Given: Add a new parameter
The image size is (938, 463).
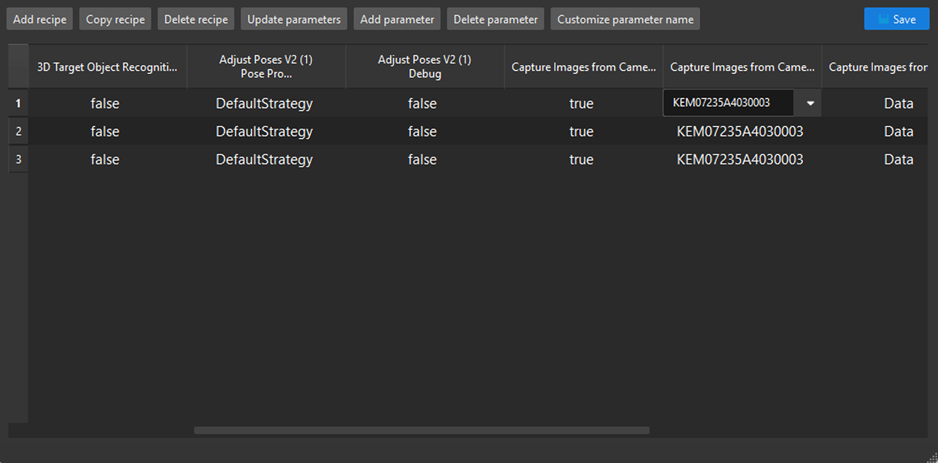Looking at the screenshot, I should 397,19.
